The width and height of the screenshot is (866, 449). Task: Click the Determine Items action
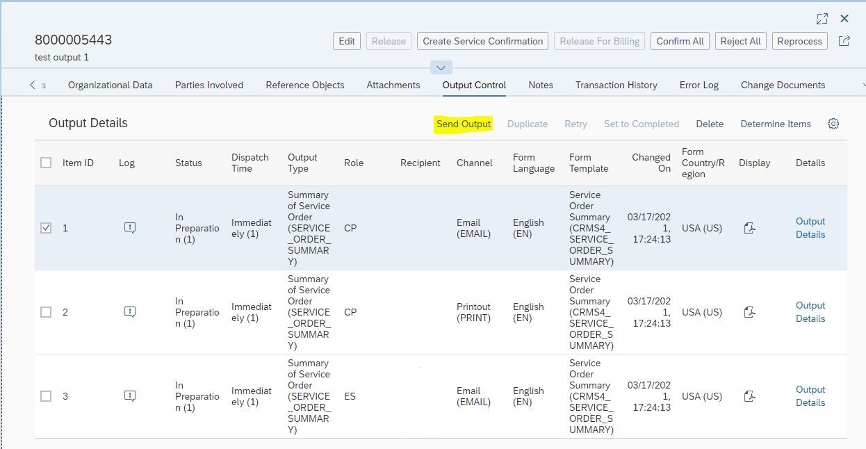point(776,124)
